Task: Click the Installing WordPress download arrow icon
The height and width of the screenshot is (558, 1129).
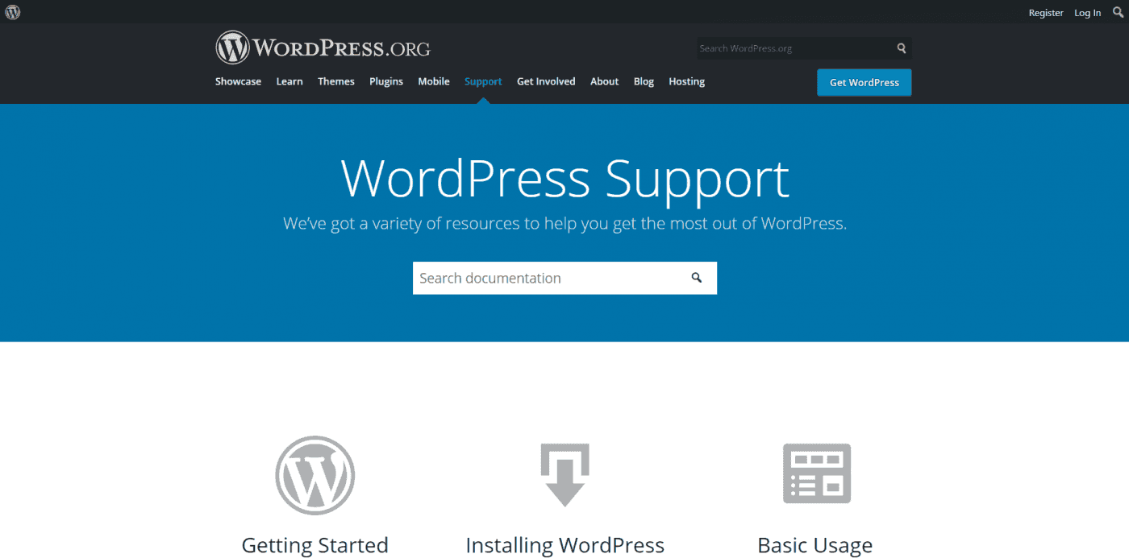Action: click(565, 474)
